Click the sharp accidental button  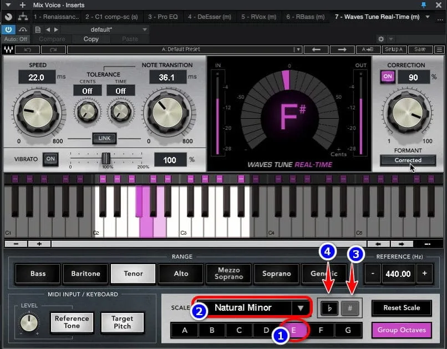coord(350,308)
